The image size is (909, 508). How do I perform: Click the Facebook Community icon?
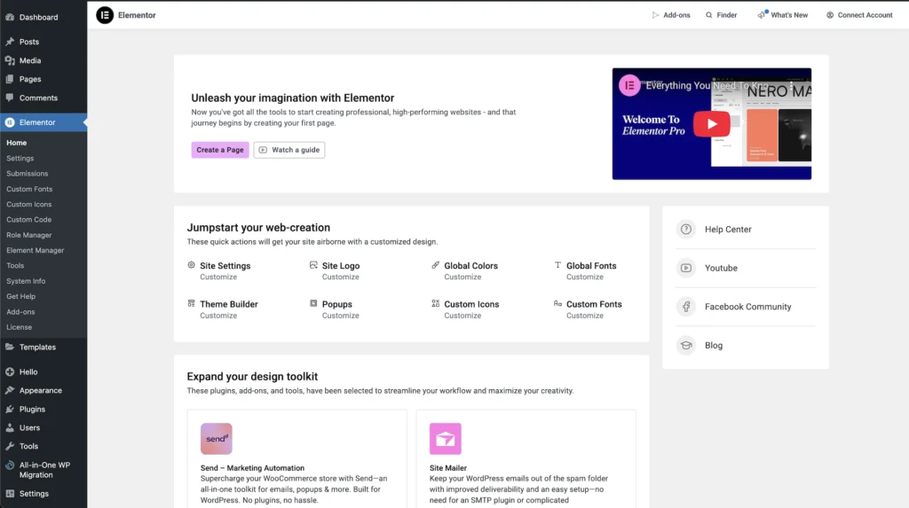(x=686, y=307)
